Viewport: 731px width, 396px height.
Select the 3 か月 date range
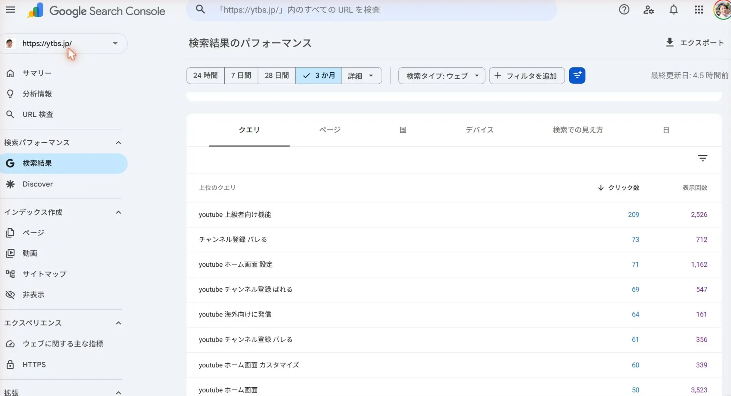[x=319, y=75]
